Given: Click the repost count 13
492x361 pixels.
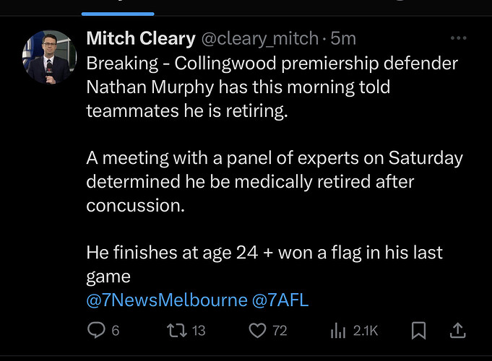Looking at the screenshot, I should [x=199, y=331].
